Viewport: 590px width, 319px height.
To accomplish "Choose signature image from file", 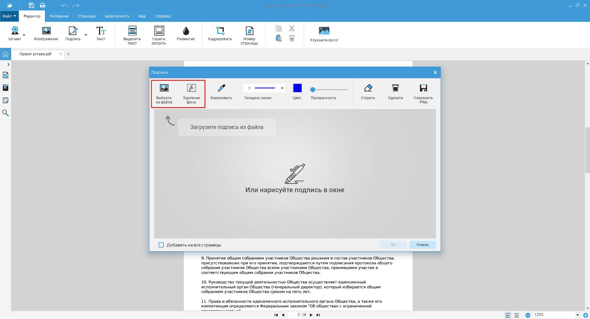I will click(164, 94).
